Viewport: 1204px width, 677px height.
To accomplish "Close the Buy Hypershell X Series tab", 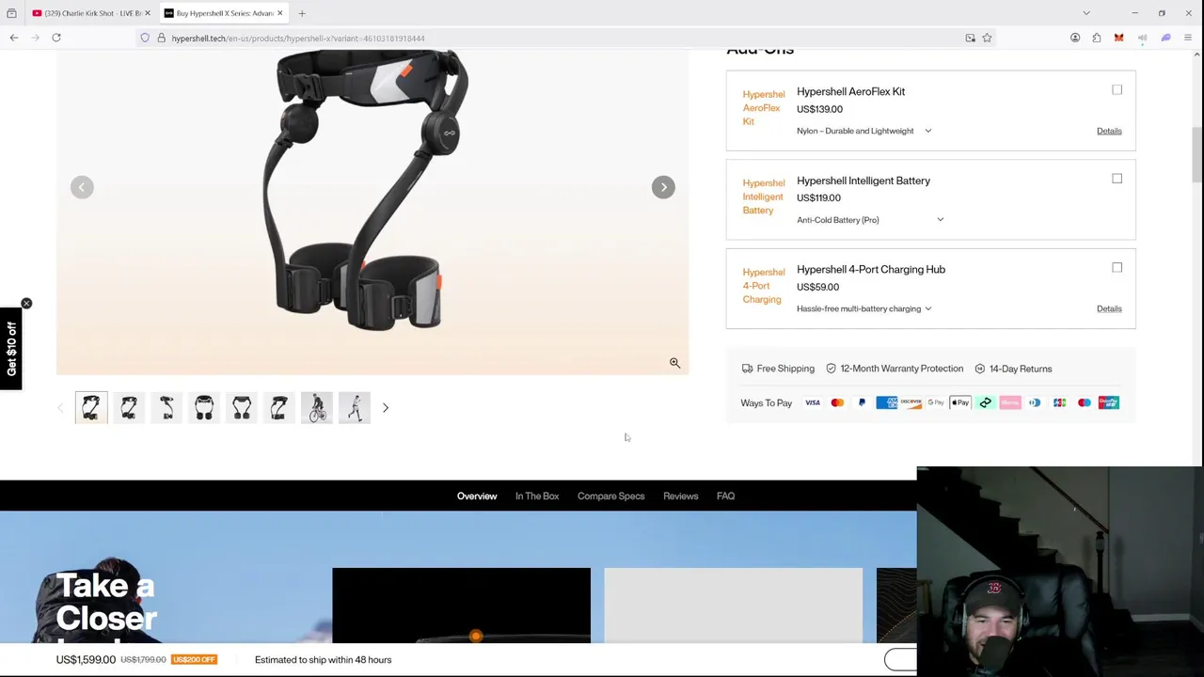I will 279,13.
